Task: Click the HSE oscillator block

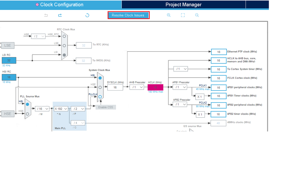Action: pyautogui.click(x=8, y=114)
